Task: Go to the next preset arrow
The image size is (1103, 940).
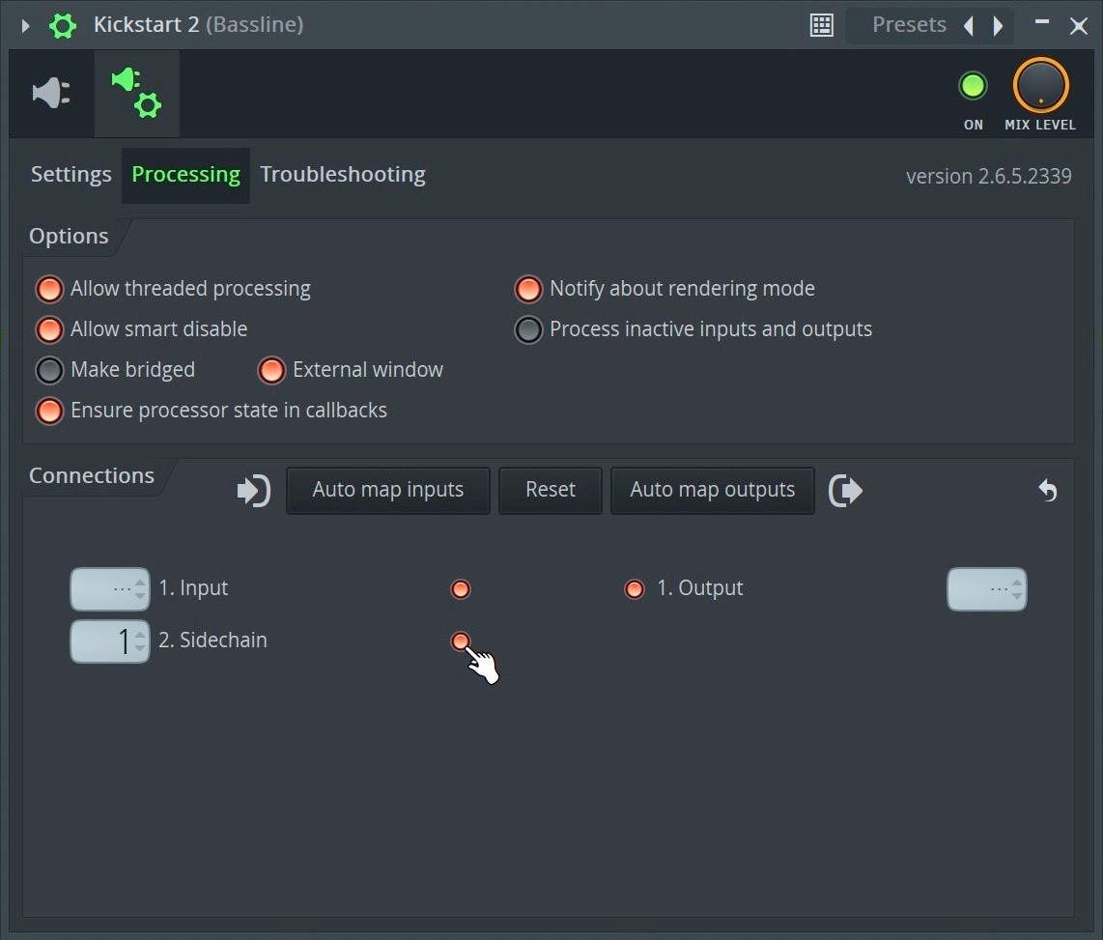Action: [998, 25]
